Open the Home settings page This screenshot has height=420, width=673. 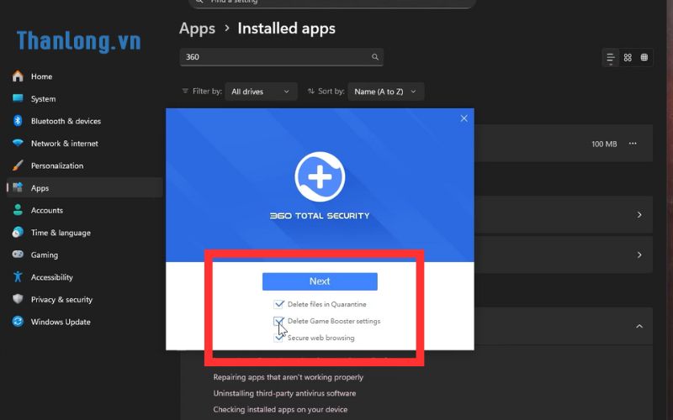click(x=41, y=76)
